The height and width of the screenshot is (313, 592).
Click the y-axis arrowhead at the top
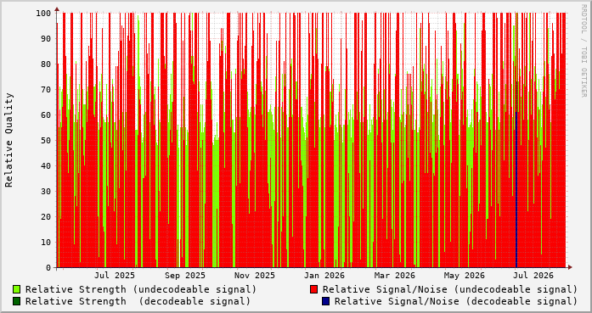pos(57,8)
